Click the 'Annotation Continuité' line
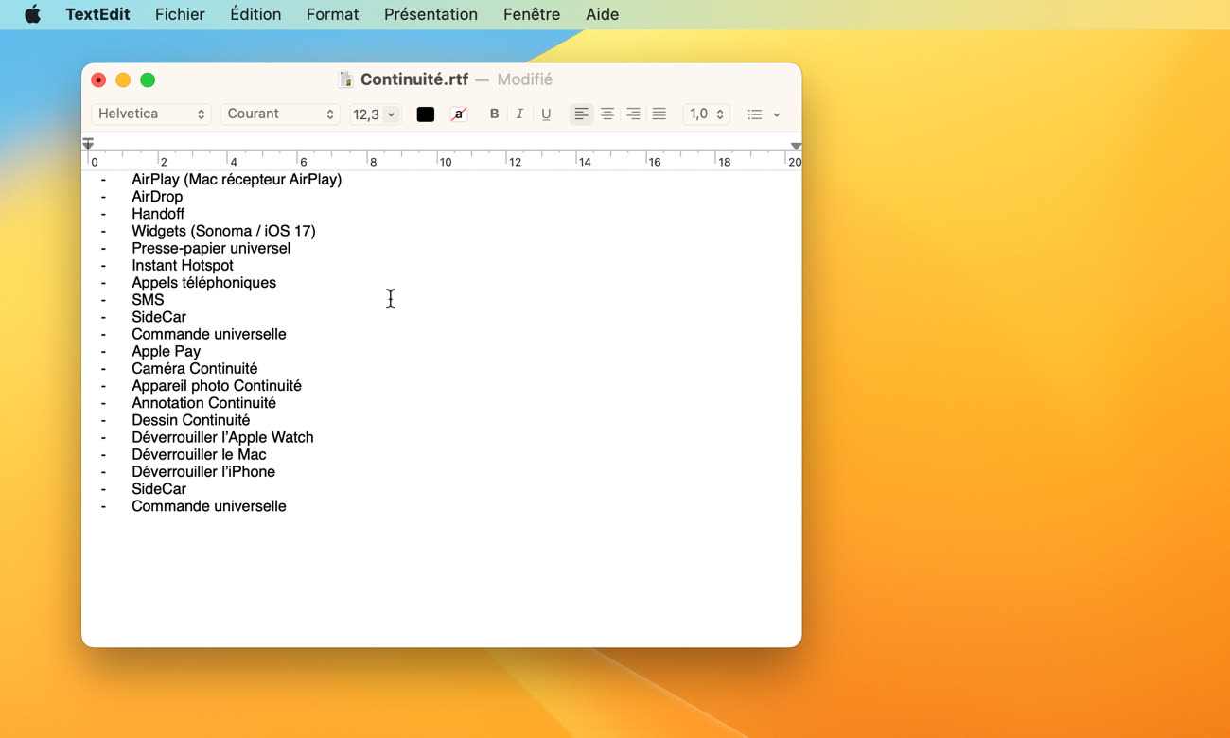The height and width of the screenshot is (738, 1230). point(203,402)
